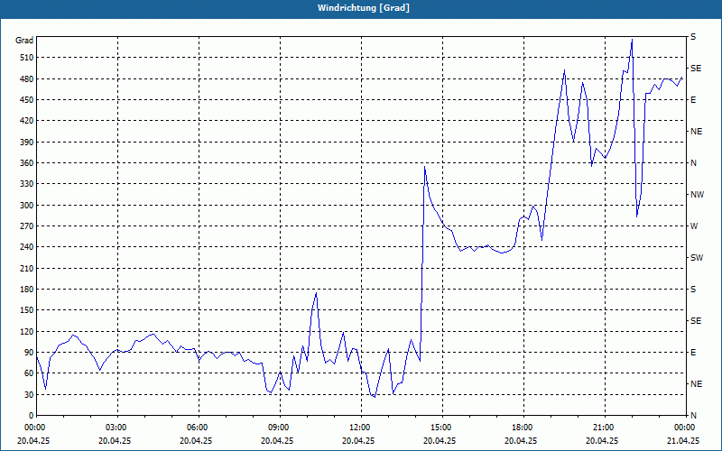The width and height of the screenshot is (722, 451).
Task: Select the 330 degree axis label
Action: click(25, 184)
